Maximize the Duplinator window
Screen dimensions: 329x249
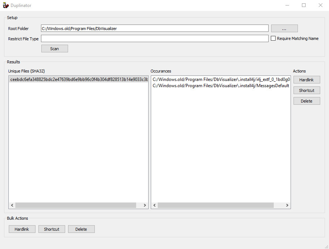coord(304,5)
